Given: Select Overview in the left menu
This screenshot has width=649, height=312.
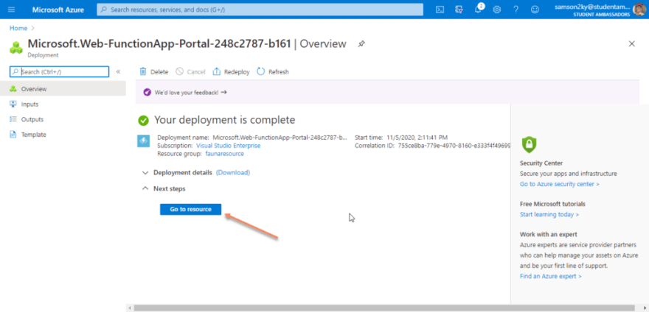Looking at the screenshot, I should point(63,89).
